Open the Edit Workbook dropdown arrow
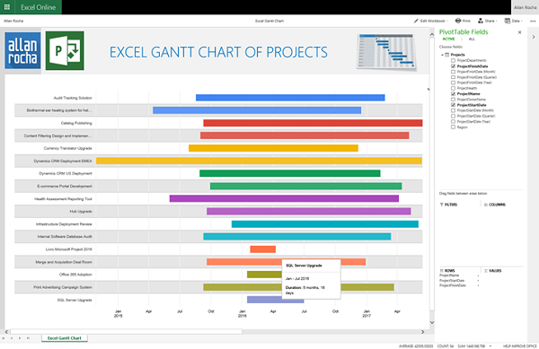 point(446,22)
